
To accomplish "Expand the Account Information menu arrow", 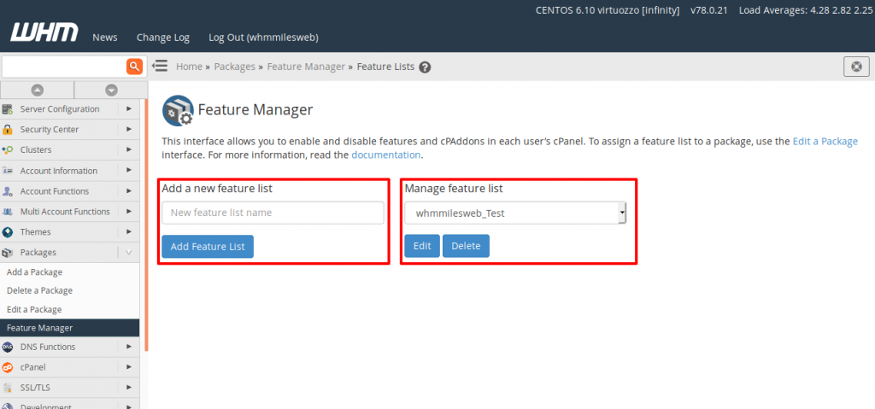I will pos(128,171).
